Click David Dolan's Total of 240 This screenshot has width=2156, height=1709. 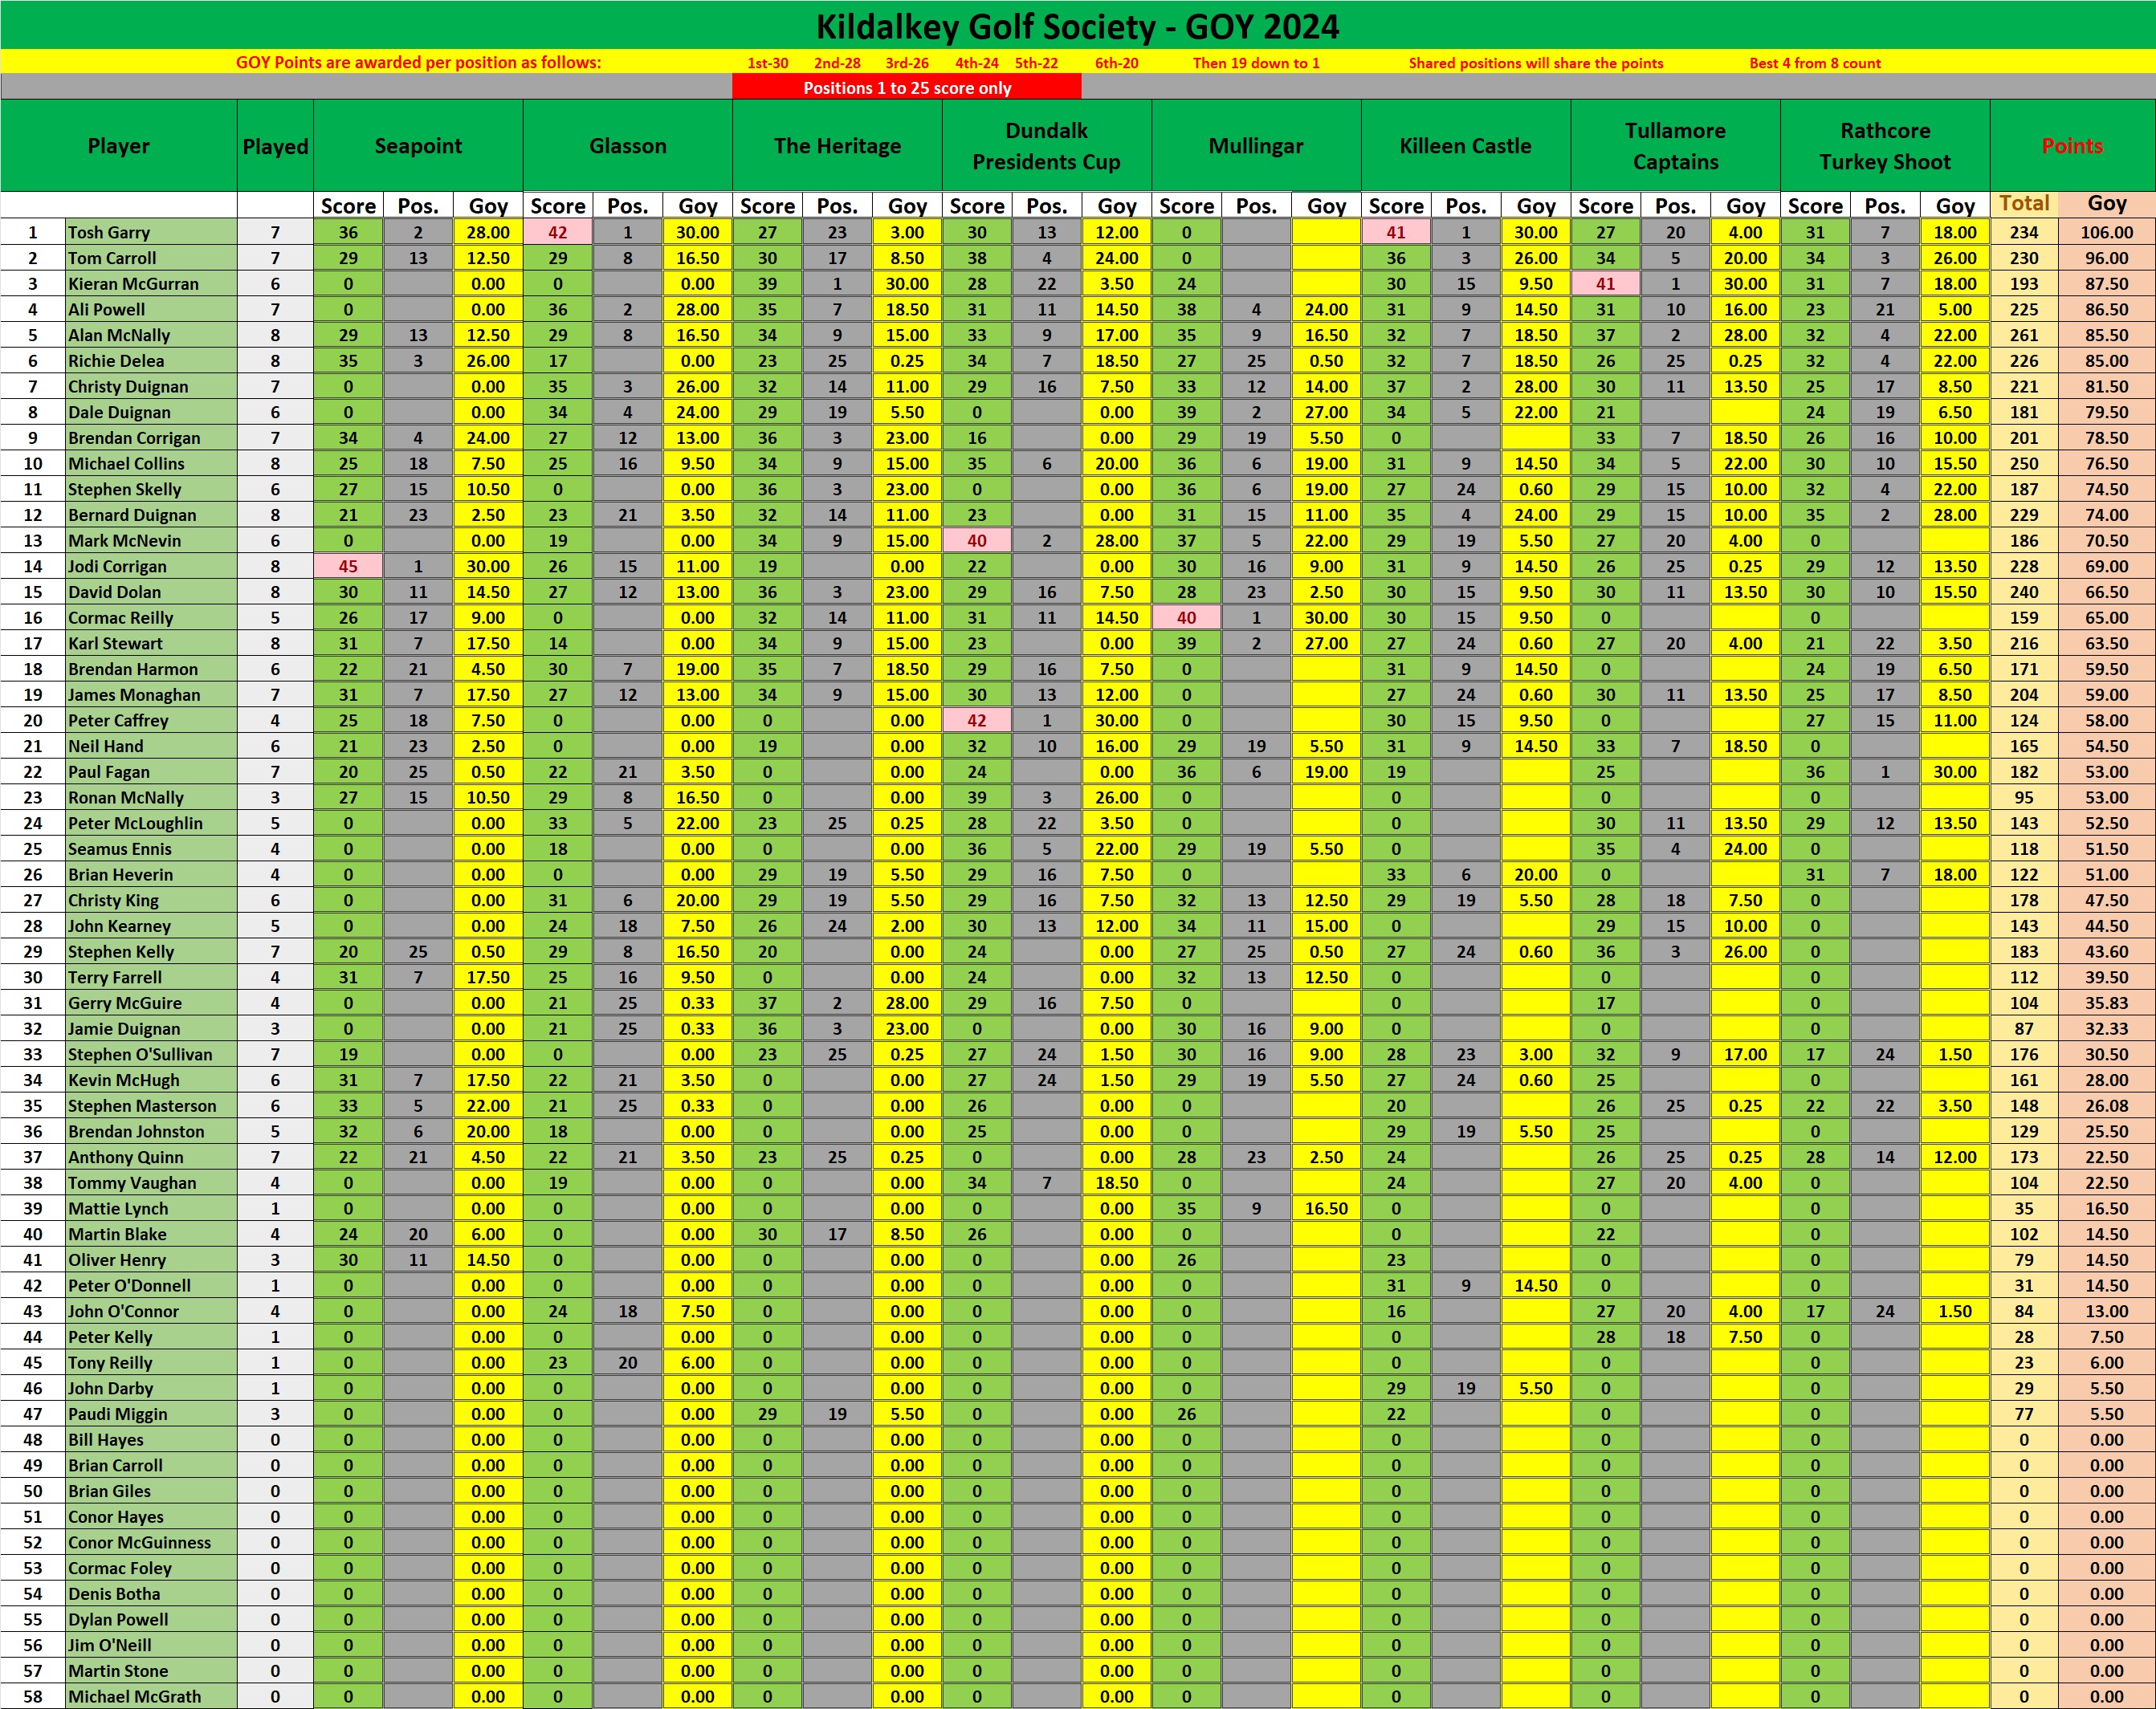2024,592
